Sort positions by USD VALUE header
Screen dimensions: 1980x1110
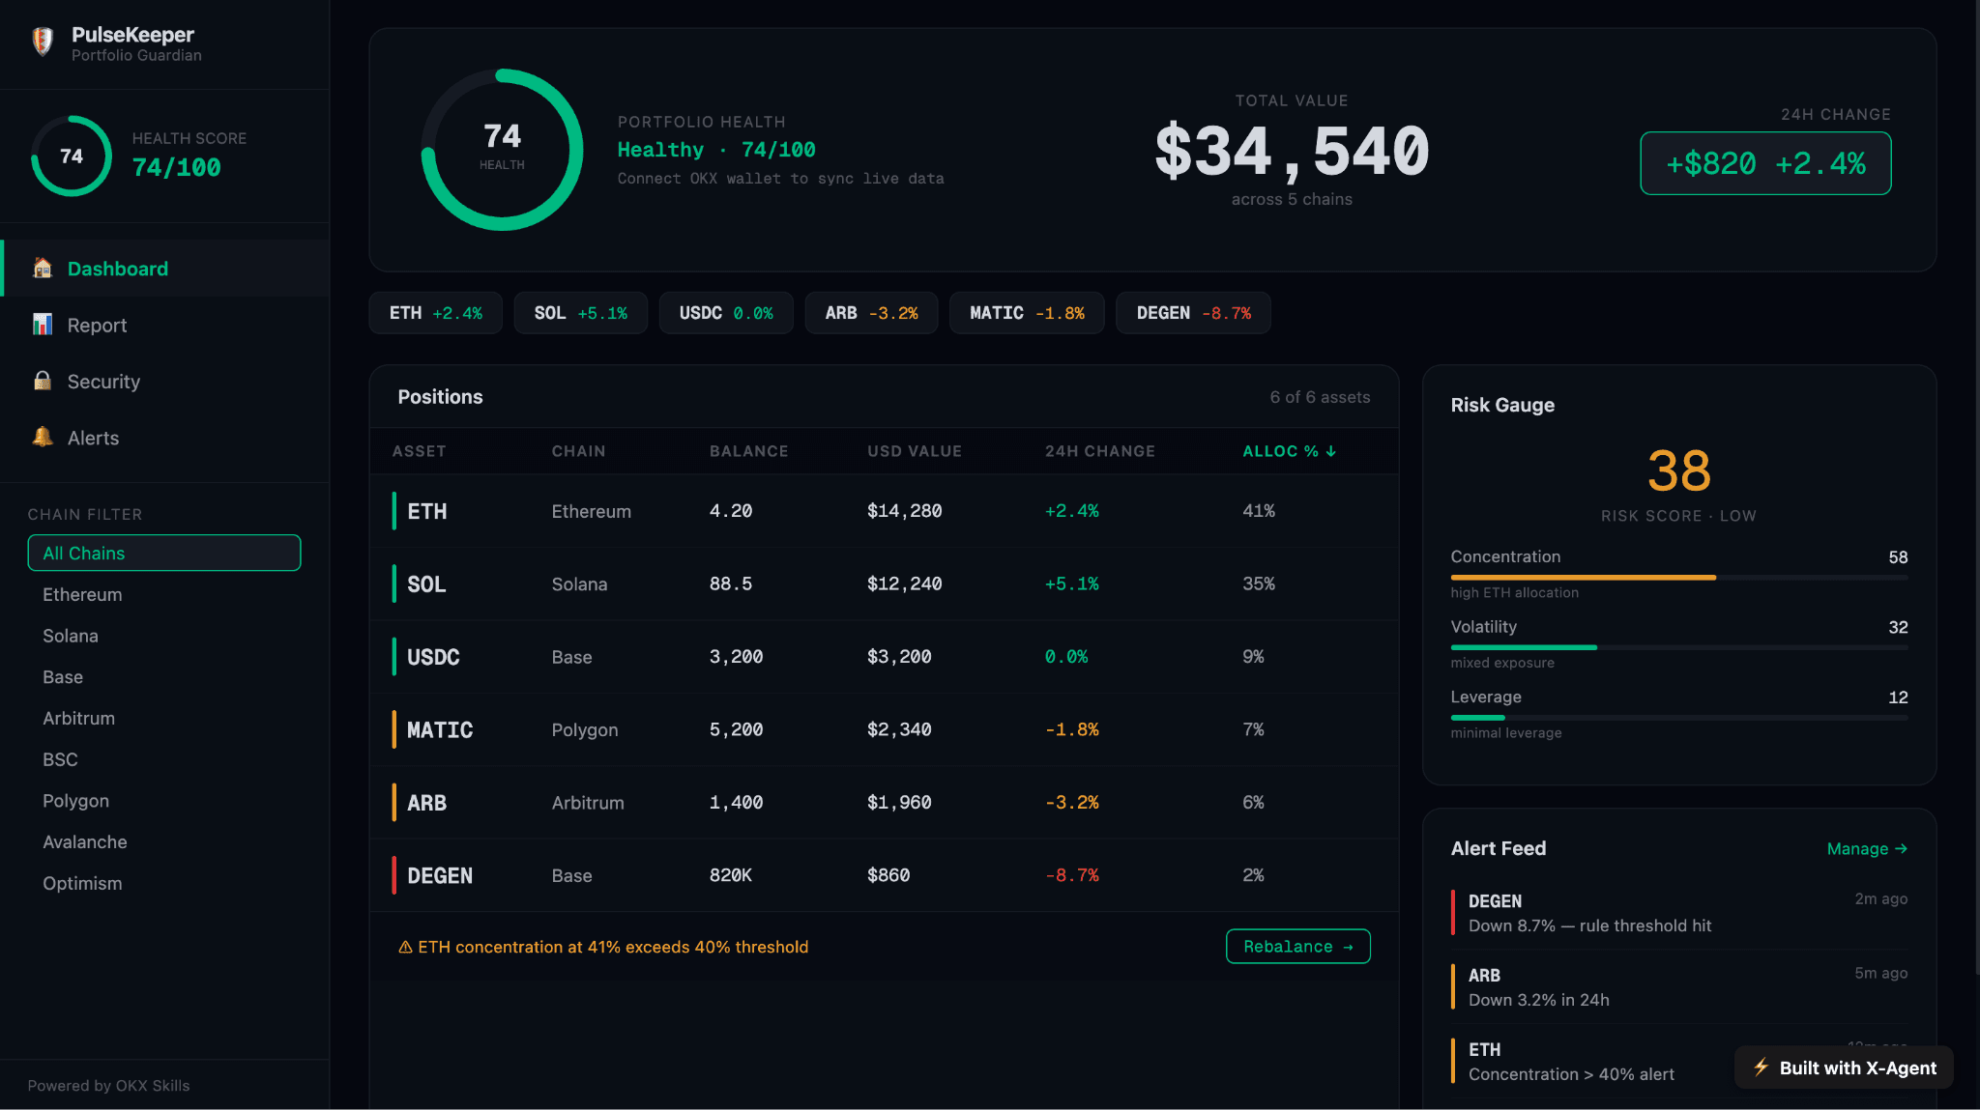pyautogui.click(x=914, y=451)
